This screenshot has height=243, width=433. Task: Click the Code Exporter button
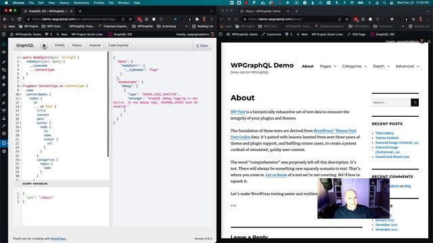tap(118, 45)
